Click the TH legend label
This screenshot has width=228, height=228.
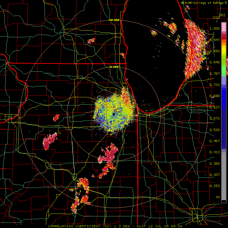(x=218, y=197)
